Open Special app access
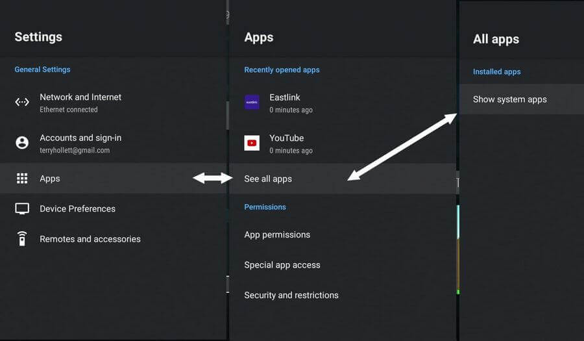The width and height of the screenshot is (584, 341). (x=282, y=265)
